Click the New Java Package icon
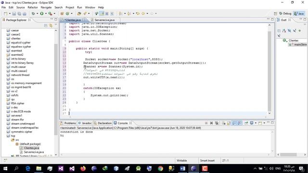The image size is (308, 173). [x=62, y=13]
